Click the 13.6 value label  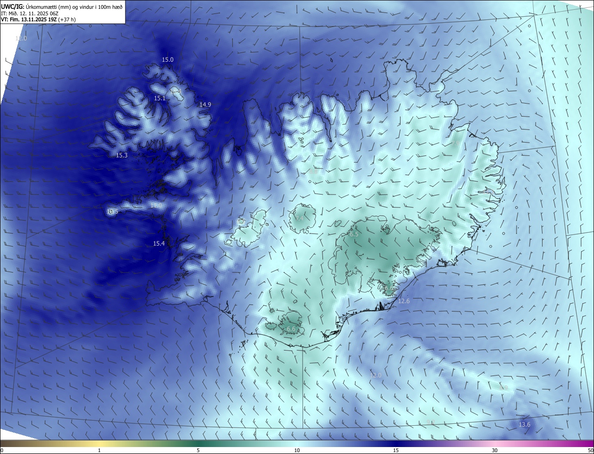pyautogui.click(x=524, y=425)
